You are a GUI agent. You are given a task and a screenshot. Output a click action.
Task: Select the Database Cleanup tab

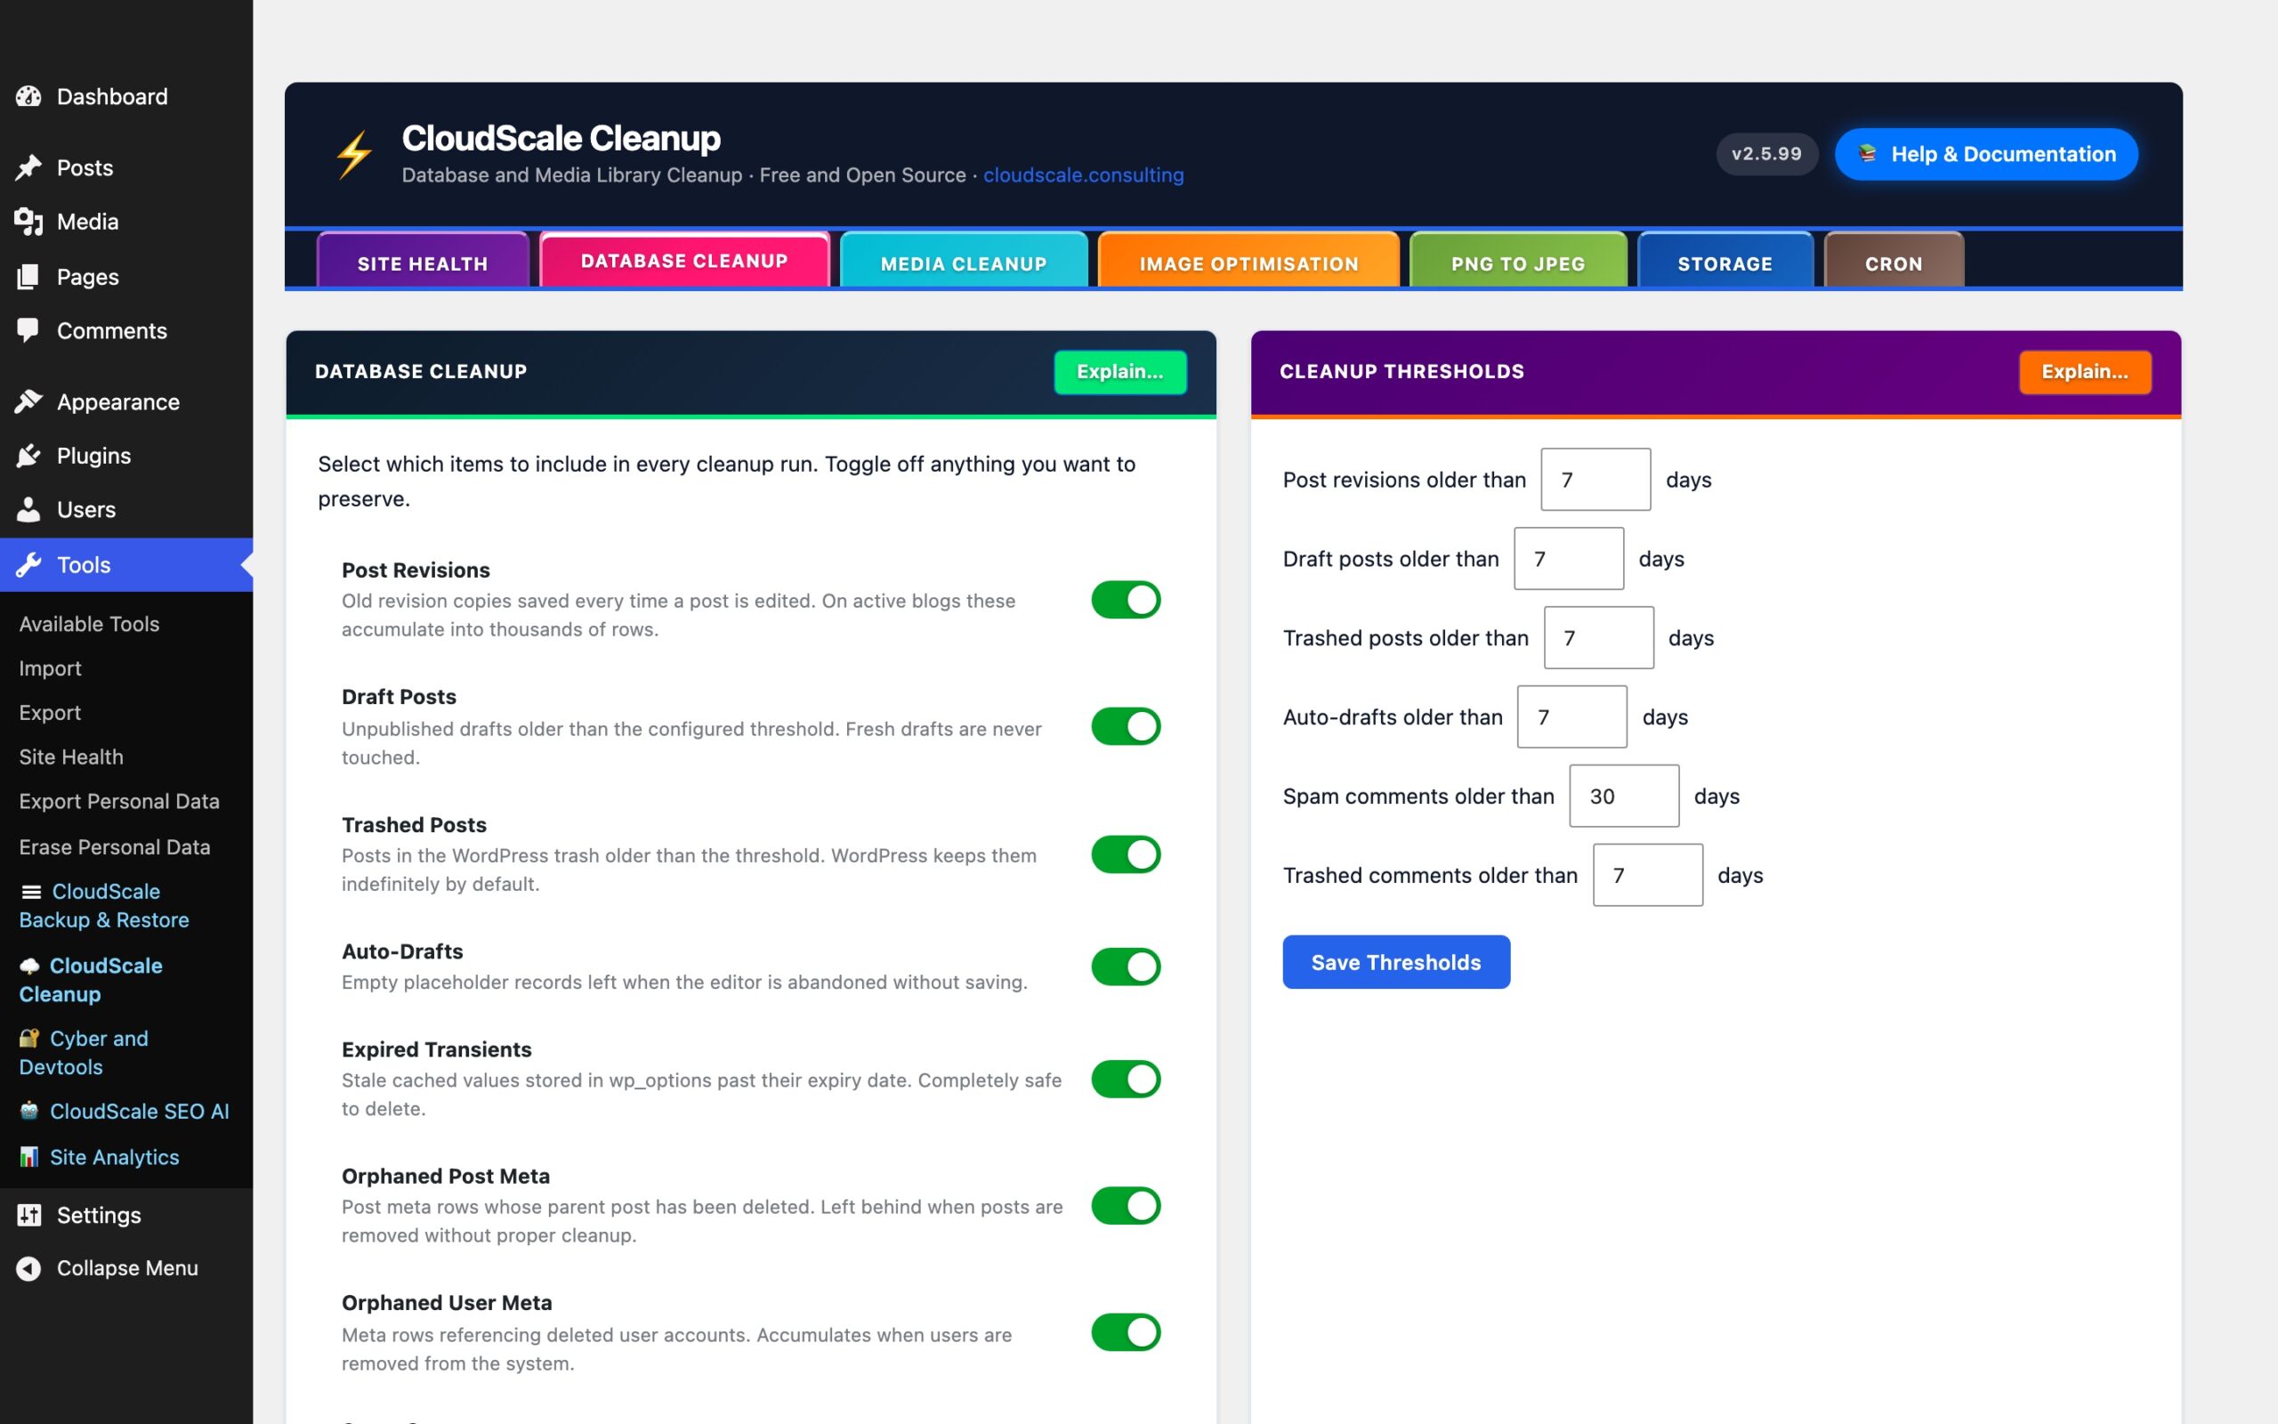pos(684,259)
